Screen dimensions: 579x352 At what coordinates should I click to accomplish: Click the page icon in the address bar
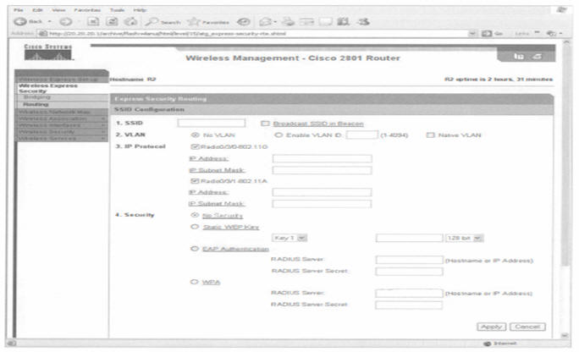[43, 34]
